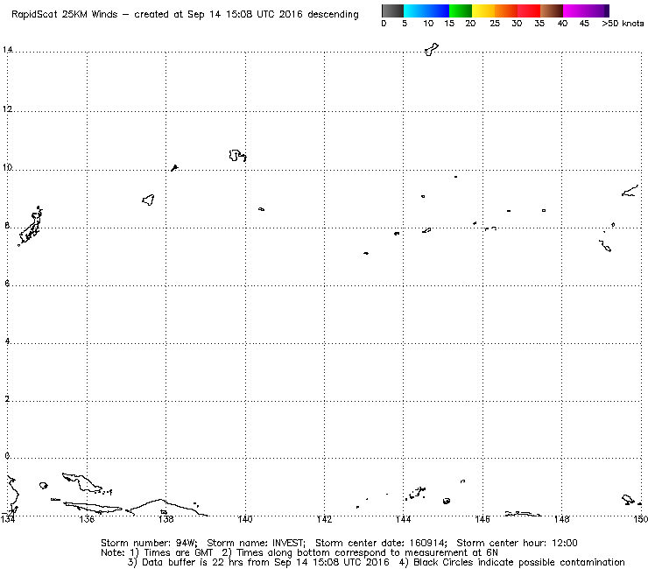Click the '148' longitude axis label
The width and height of the screenshot is (648, 569).
(x=561, y=519)
